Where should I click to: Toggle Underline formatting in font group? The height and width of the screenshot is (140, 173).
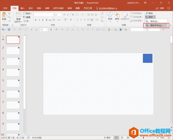click(43, 20)
